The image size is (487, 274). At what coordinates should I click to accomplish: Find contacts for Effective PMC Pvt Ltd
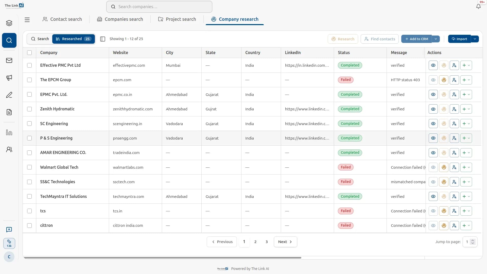click(x=454, y=65)
